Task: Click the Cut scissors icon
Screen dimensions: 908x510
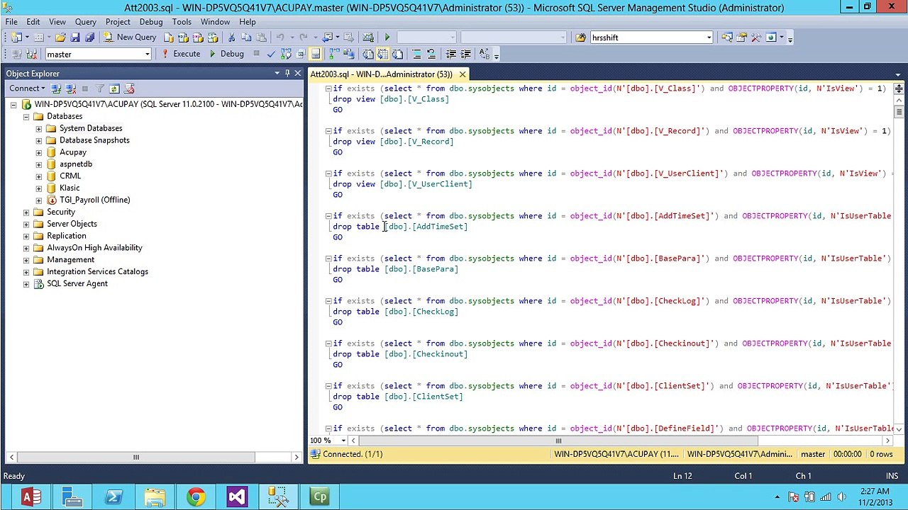Action: coord(231,37)
